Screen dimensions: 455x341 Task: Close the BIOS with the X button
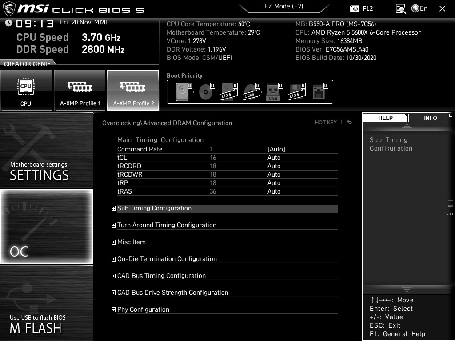click(x=442, y=9)
